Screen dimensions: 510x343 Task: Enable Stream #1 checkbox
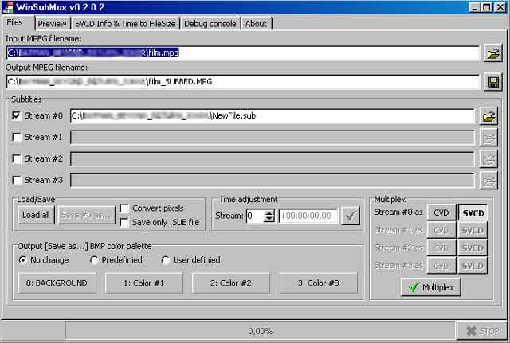click(16, 137)
